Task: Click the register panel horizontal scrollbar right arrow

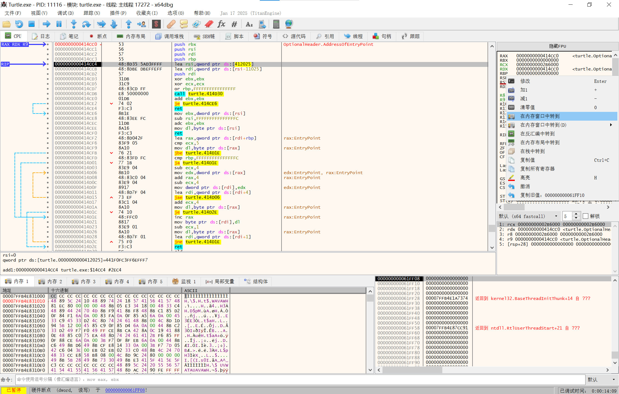Action: 608,207
